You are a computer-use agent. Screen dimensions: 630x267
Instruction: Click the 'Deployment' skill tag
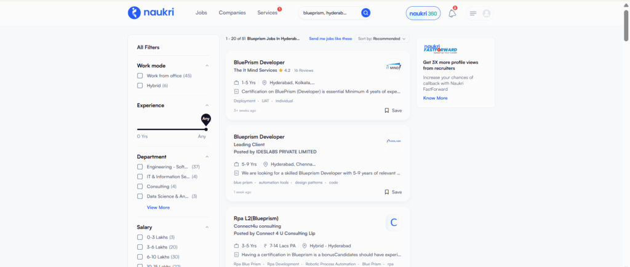click(245, 101)
